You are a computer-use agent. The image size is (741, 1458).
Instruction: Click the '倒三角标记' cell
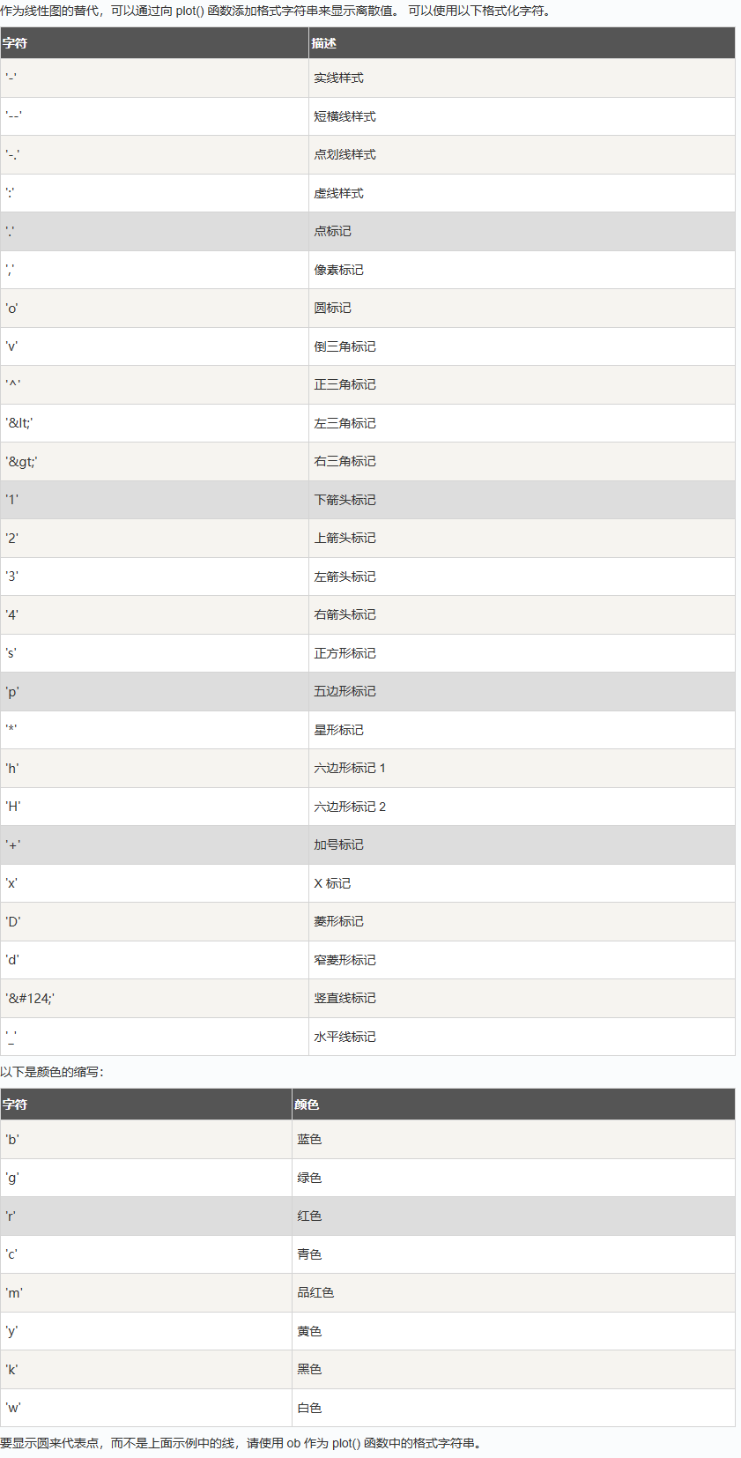[345, 346]
